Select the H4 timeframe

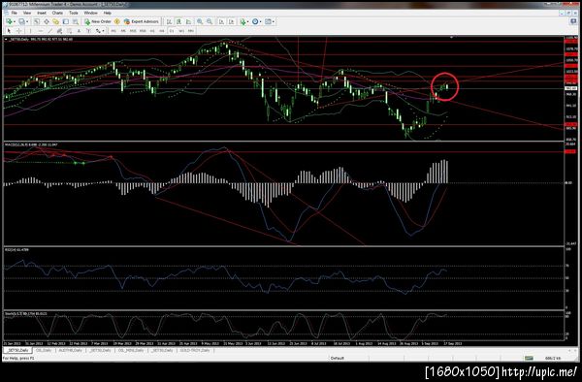(162, 31)
